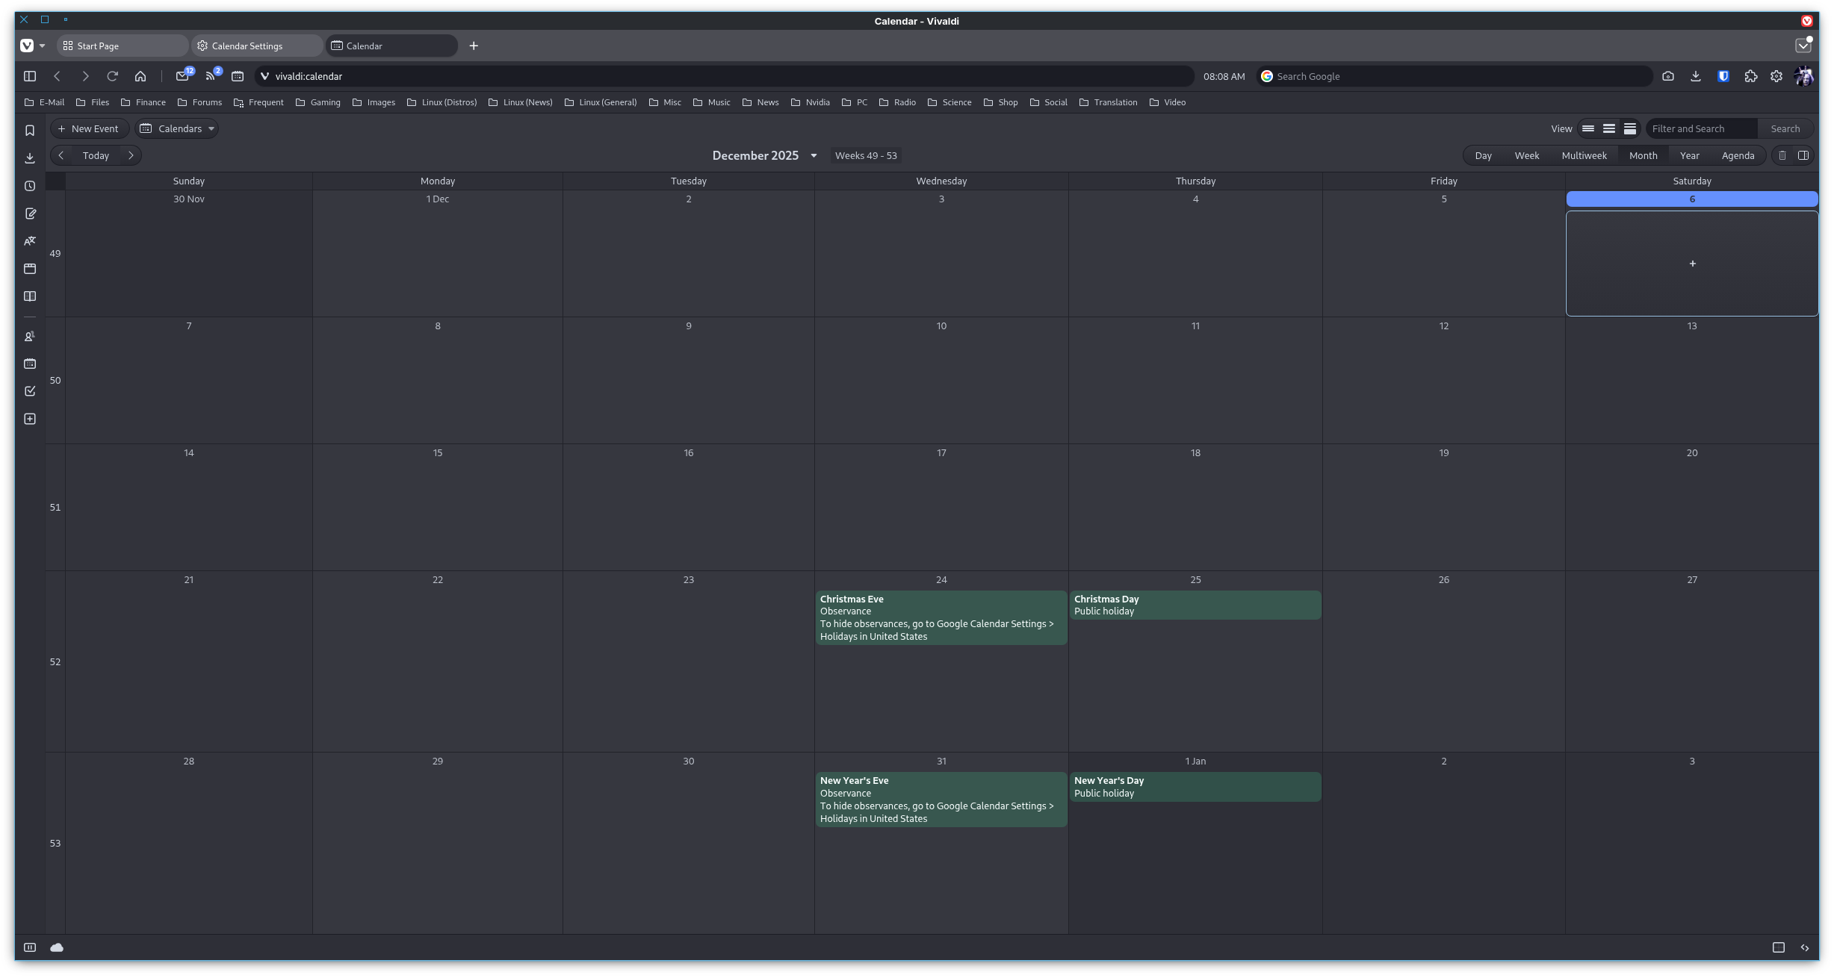
Task: Open the Calendars dropdown
Action: point(177,128)
